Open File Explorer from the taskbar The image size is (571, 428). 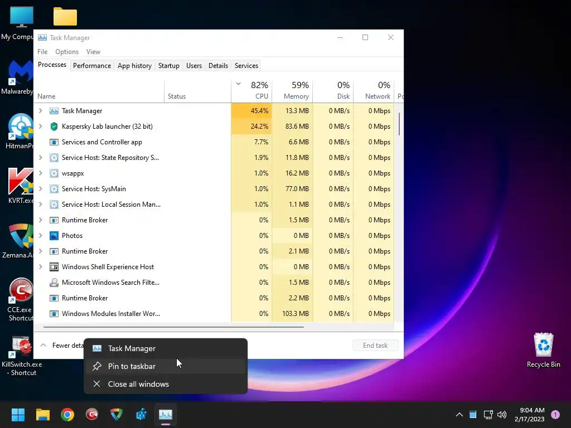pyautogui.click(x=42, y=415)
